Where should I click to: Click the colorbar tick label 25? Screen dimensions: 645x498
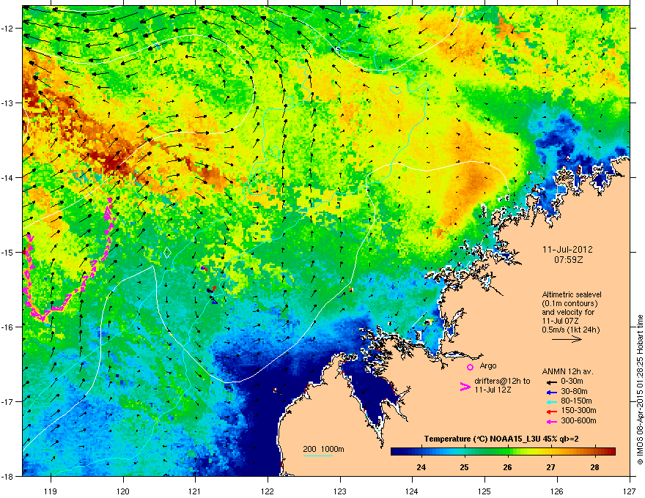pyautogui.click(x=465, y=467)
